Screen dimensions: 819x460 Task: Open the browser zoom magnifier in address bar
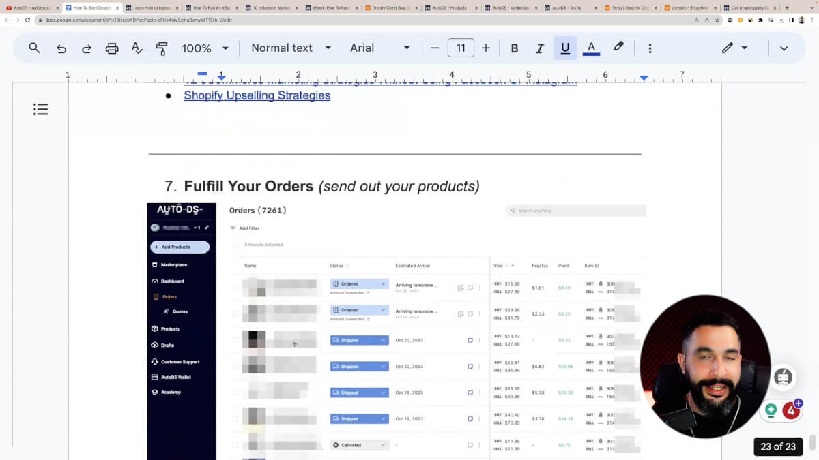coord(698,20)
